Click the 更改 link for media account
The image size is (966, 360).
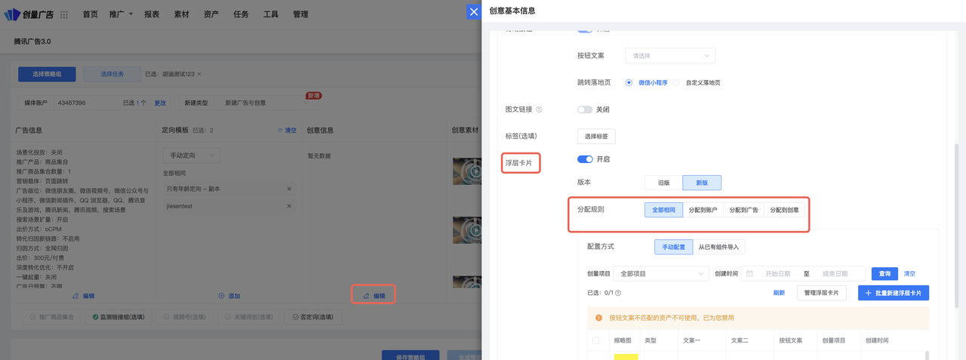tap(160, 103)
